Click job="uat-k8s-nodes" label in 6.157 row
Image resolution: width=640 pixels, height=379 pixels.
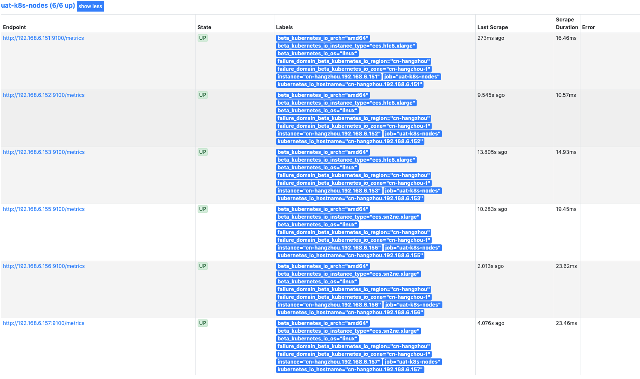(412, 362)
